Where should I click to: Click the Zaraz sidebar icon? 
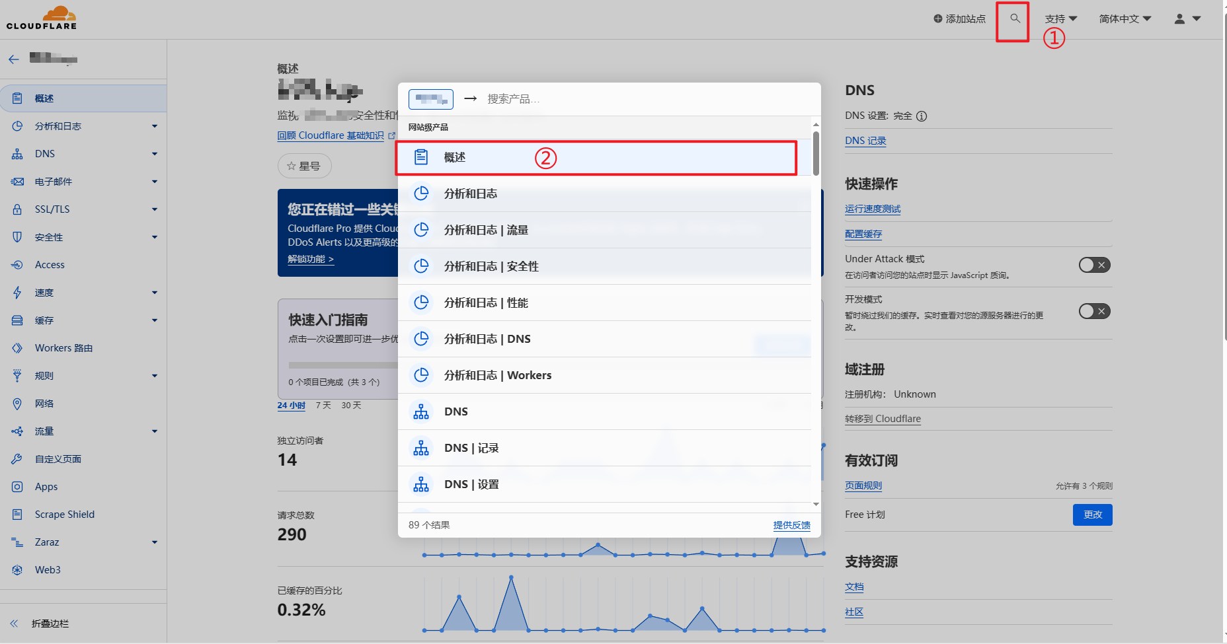(x=17, y=542)
